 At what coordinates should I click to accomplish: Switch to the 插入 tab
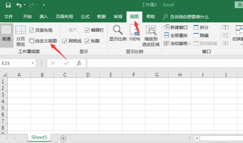point(44,16)
